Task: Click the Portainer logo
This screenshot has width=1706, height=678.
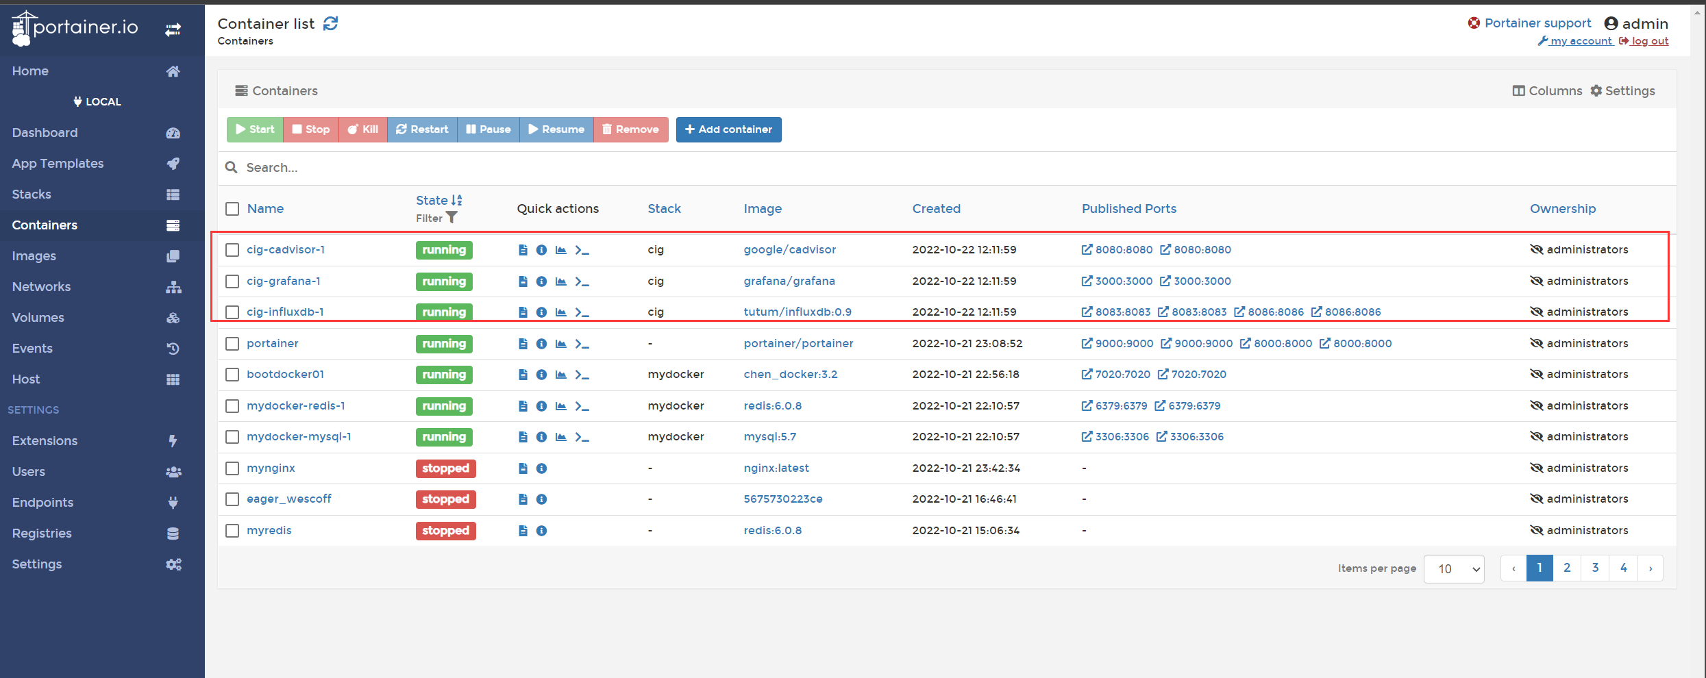Action: [75, 28]
